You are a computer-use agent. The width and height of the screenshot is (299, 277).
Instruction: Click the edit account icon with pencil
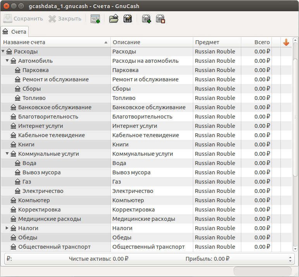pos(127,19)
